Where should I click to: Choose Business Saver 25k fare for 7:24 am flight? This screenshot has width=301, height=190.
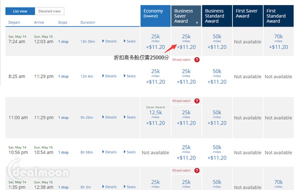click(x=186, y=42)
